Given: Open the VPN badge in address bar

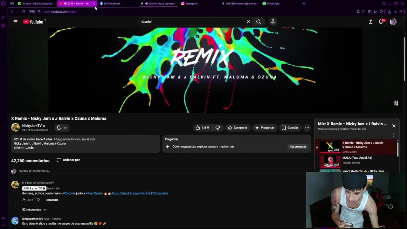Looking at the screenshot, I should coord(32,12).
